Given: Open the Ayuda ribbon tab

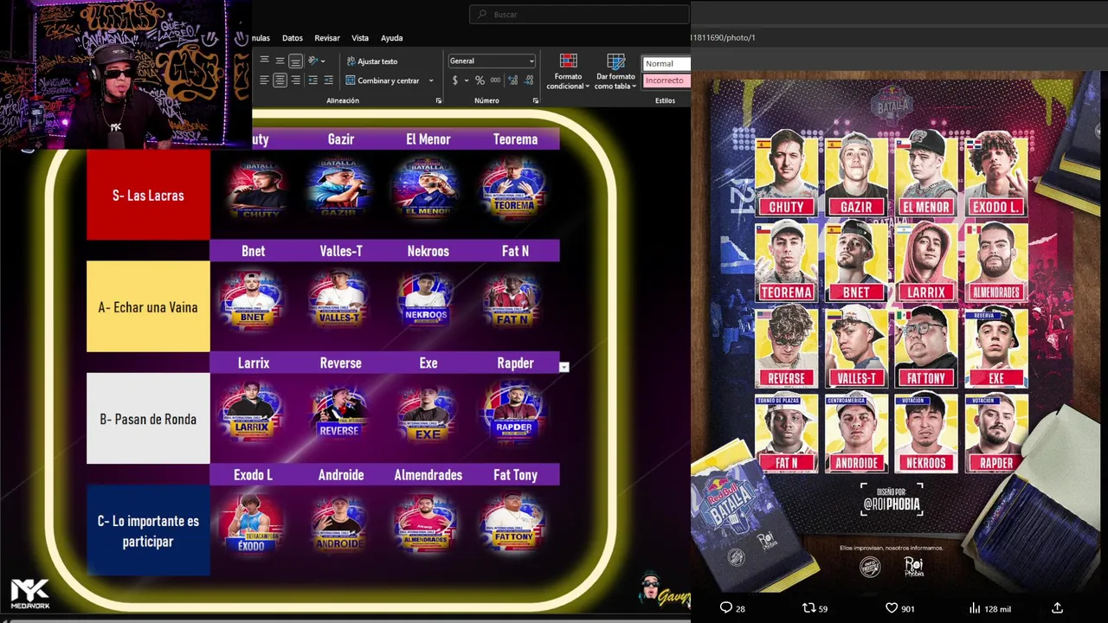Looking at the screenshot, I should (392, 38).
